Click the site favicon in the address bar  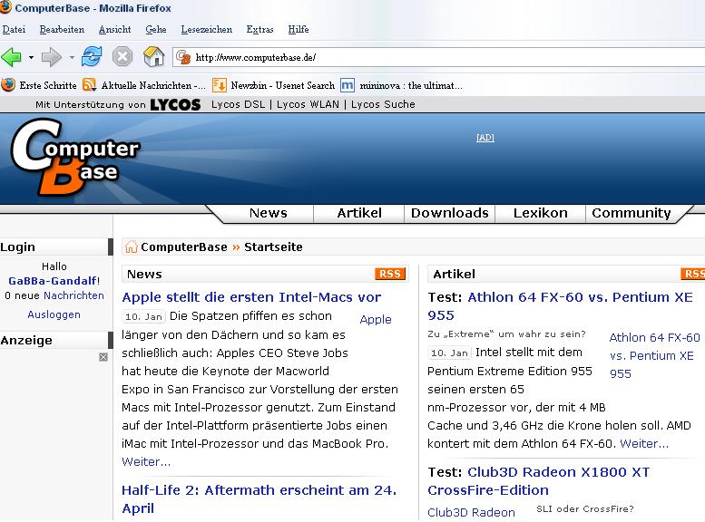click(183, 57)
